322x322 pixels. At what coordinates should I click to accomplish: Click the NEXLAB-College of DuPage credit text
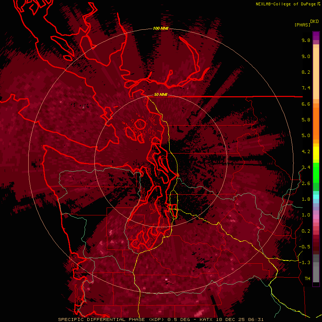287,4
